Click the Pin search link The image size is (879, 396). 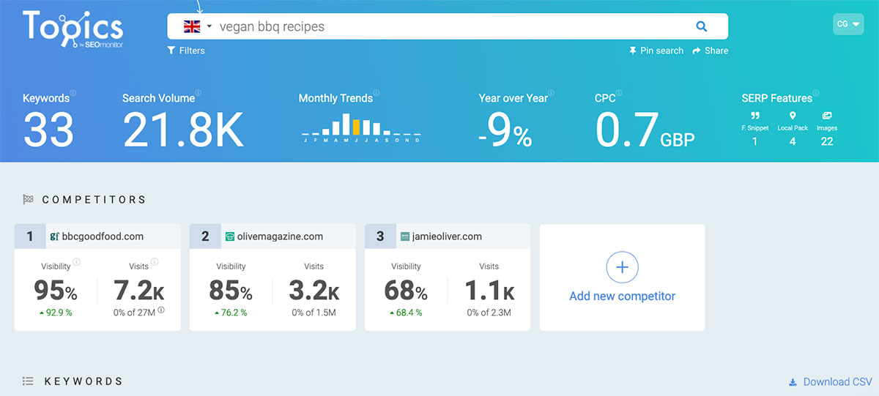coord(656,51)
